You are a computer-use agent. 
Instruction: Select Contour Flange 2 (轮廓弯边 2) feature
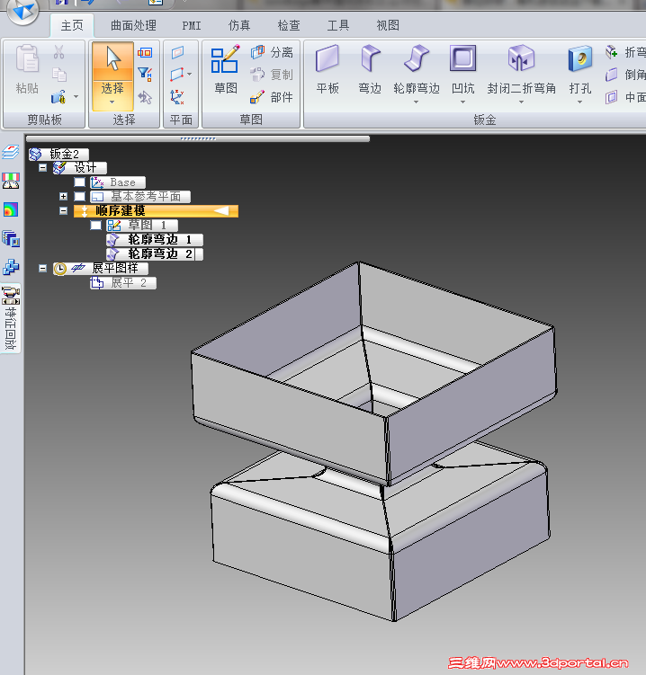155,254
